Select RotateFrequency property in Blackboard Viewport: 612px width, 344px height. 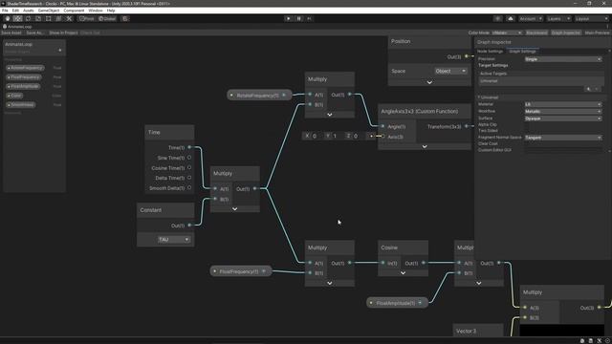(x=26, y=68)
